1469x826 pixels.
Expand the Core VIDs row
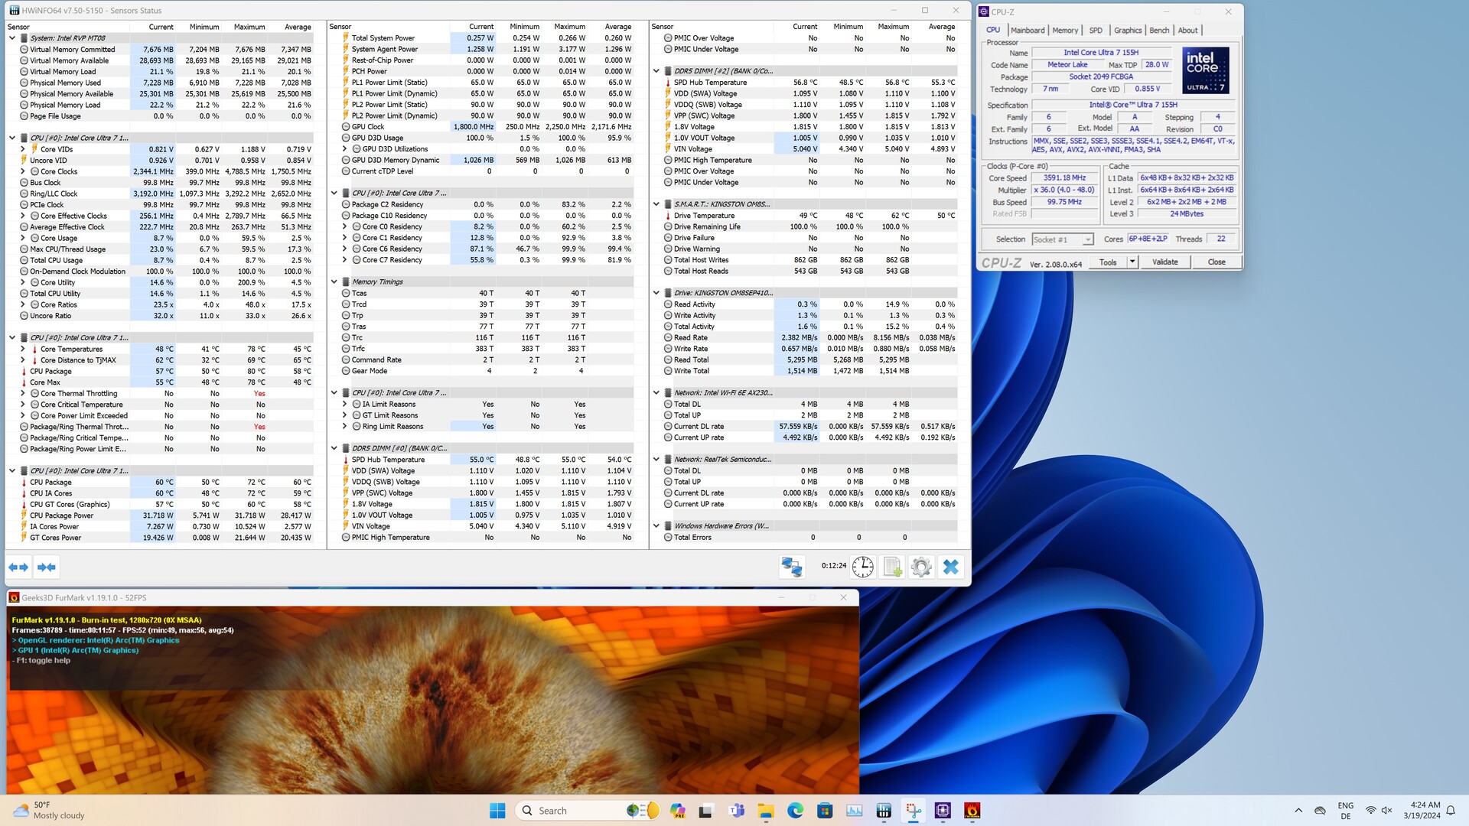tap(23, 150)
